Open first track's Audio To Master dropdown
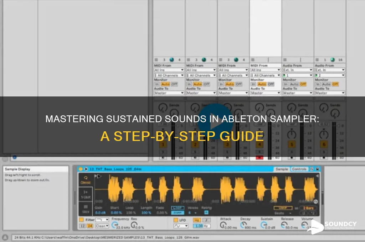Viewport: 365px width, 242px height. click(169, 93)
